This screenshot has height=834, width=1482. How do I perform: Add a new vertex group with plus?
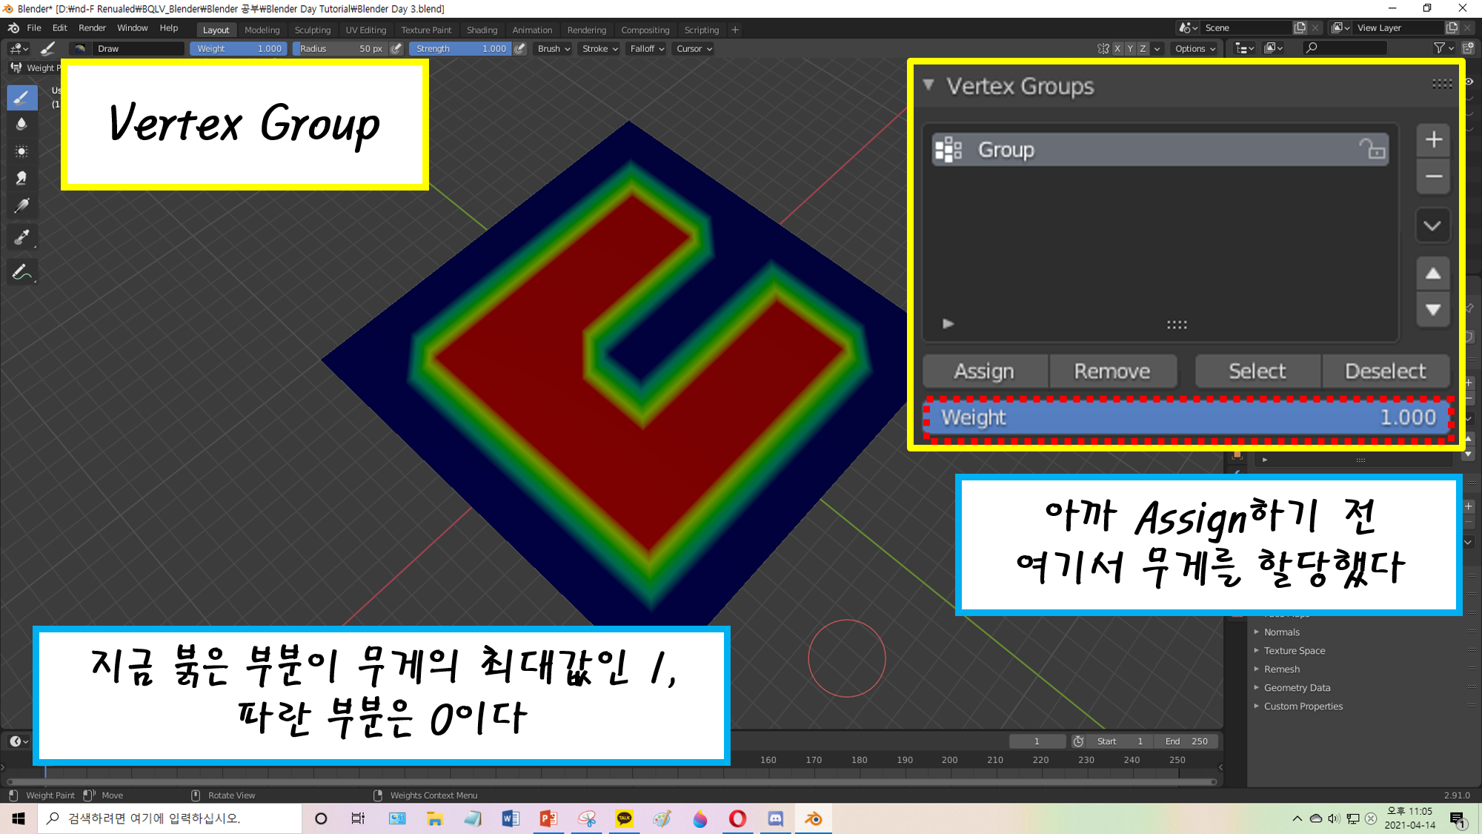pos(1433,140)
